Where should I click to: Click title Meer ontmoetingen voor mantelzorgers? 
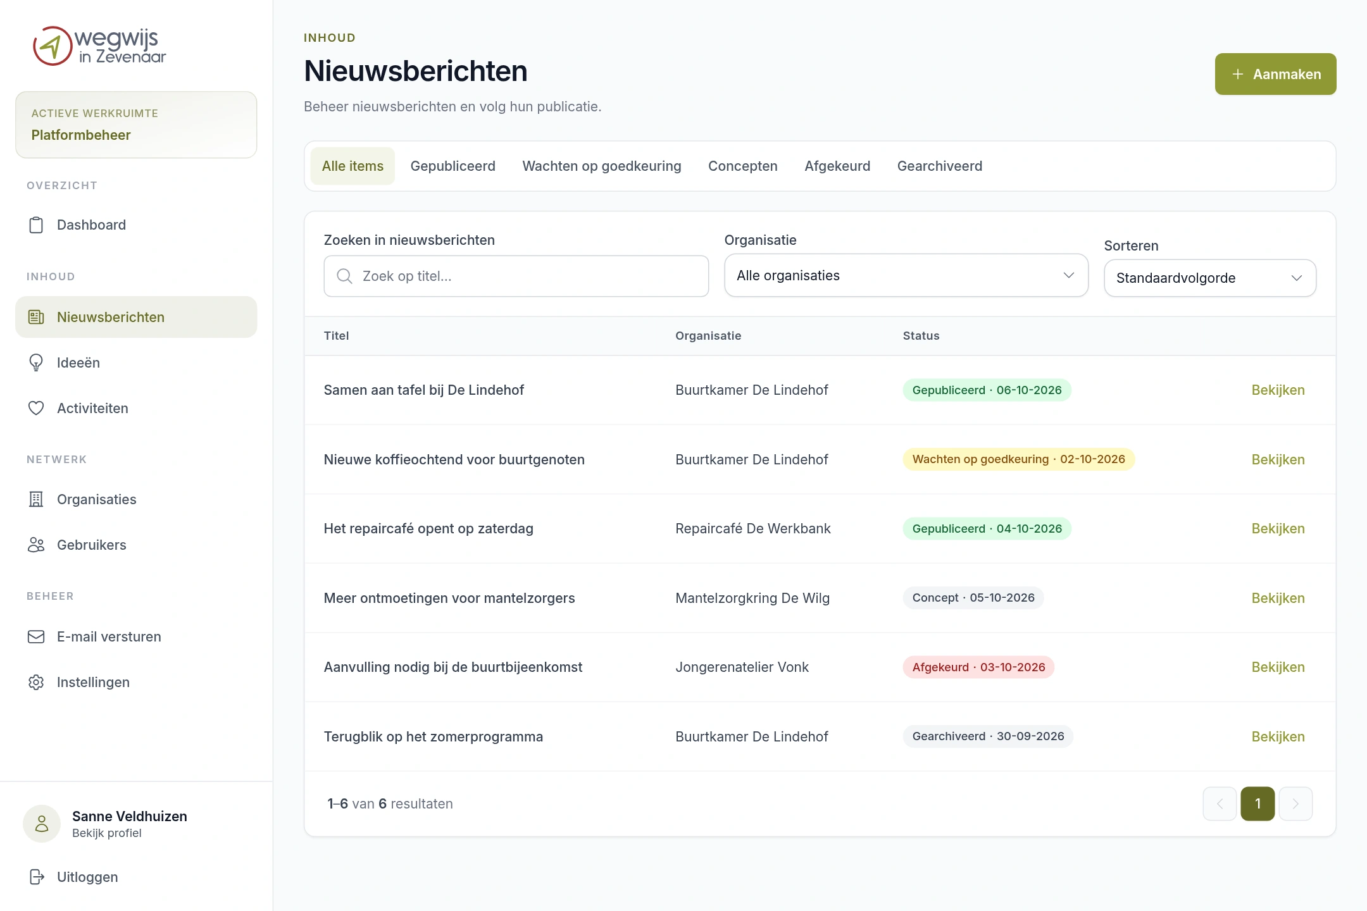pyautogui.click(x=449, y=598)
